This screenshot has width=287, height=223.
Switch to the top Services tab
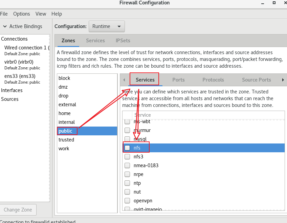click(x=95, y=40)
